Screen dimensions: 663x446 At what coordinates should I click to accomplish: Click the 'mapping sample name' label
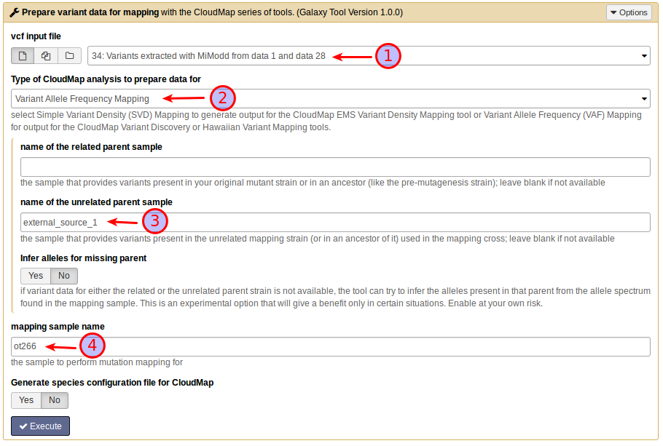(x=58, y=327)
